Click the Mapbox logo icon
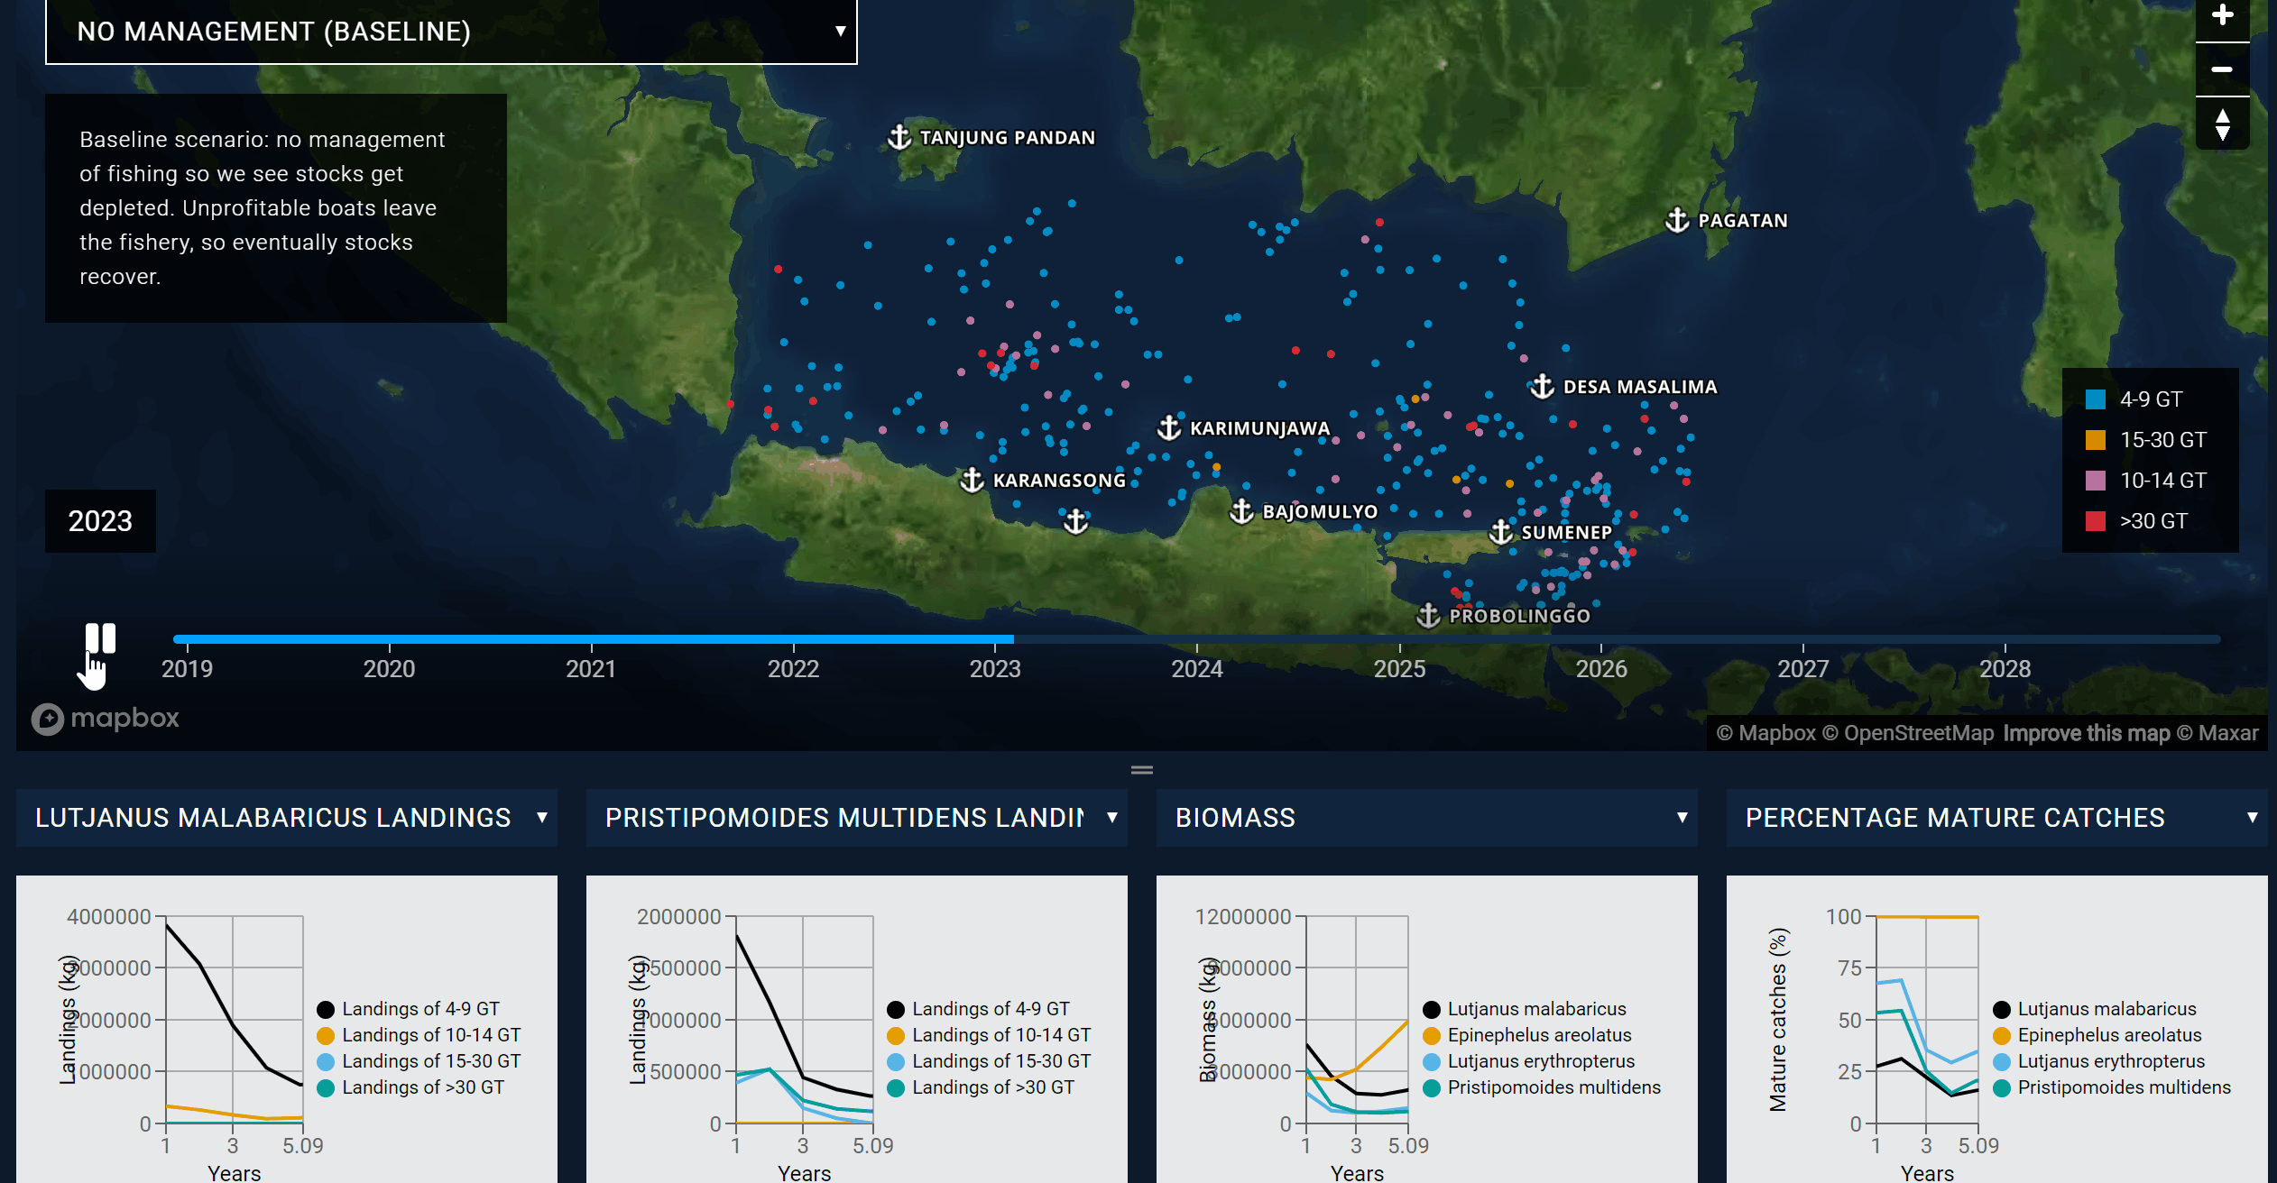2277x1183 pixels. pyautogui.click(x=50, y=718)
